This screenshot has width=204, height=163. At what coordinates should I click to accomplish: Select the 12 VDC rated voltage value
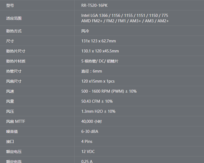pyautogui.click(x=88, y=152)
